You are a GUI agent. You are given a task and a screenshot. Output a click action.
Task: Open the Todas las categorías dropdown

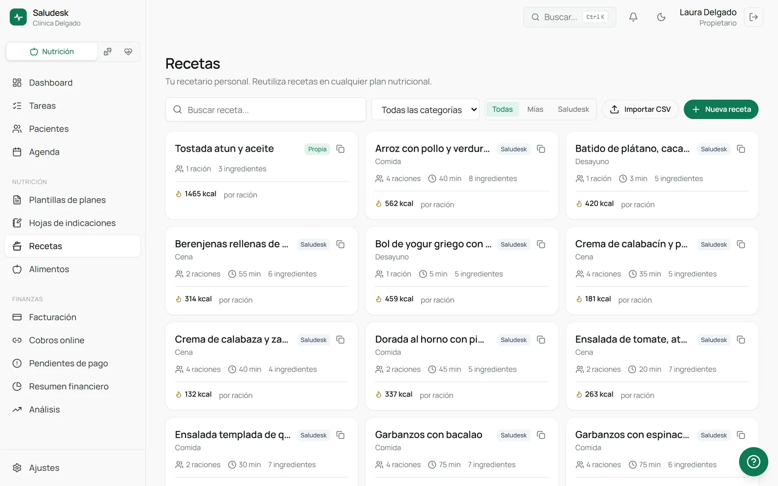click(x=425, y=110)
